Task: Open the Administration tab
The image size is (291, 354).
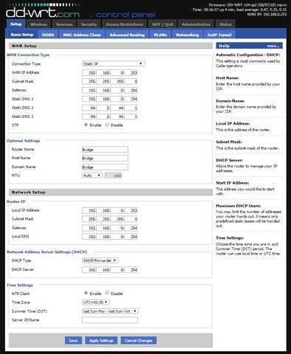Action: [196, 24]
